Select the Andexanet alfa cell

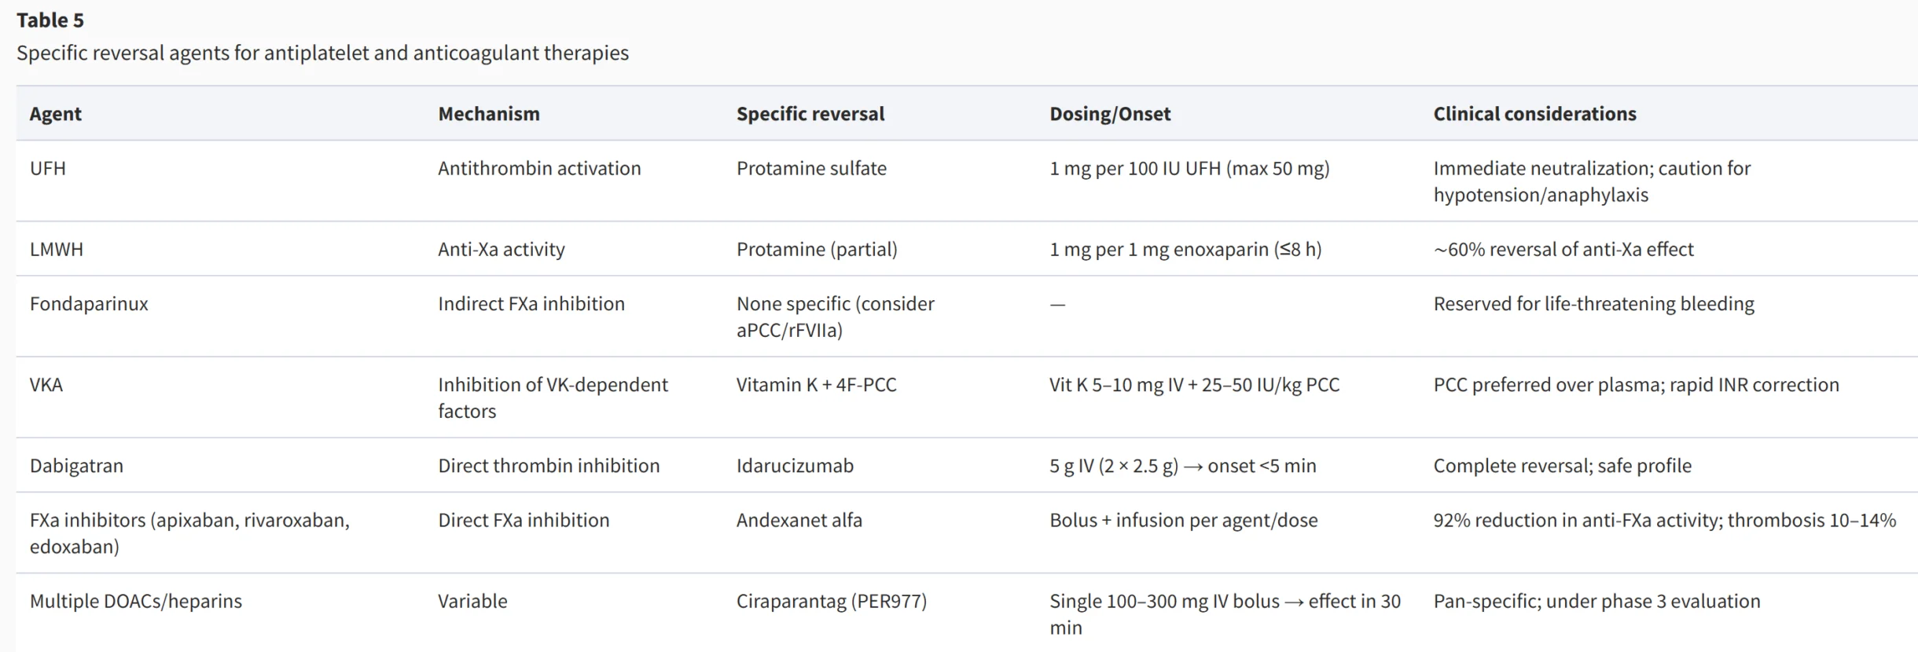(799, 519)
